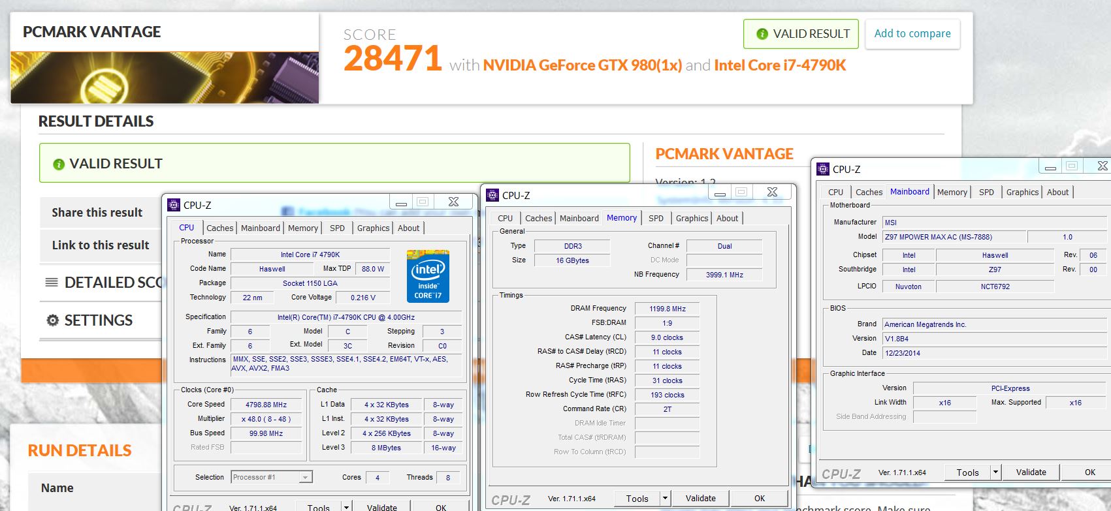Click the PCMark Vantage banner thumbnail

165,77
